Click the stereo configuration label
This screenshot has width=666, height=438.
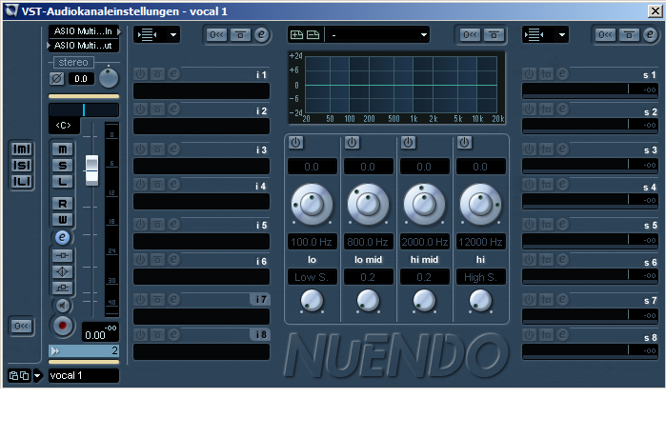point(73,63)
